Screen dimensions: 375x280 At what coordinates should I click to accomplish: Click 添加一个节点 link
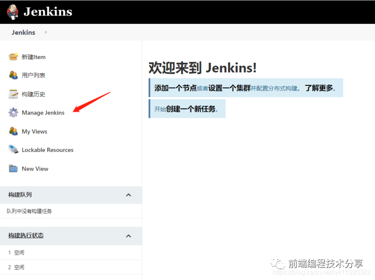tap(175, 88)
